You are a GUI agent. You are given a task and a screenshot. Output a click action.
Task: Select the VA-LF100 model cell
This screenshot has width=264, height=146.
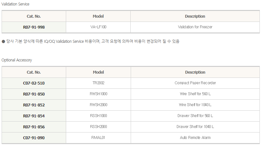tap(98, 27)
